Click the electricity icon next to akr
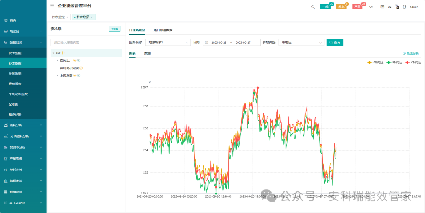This screenshot has width=425, height=213. tap(63, 53)
